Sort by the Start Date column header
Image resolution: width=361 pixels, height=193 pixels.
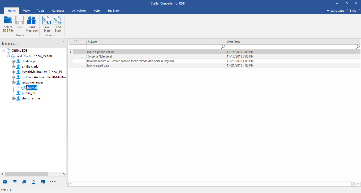tap(293, 42)
